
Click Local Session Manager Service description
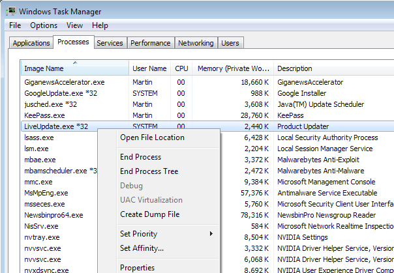click(325, 149)
